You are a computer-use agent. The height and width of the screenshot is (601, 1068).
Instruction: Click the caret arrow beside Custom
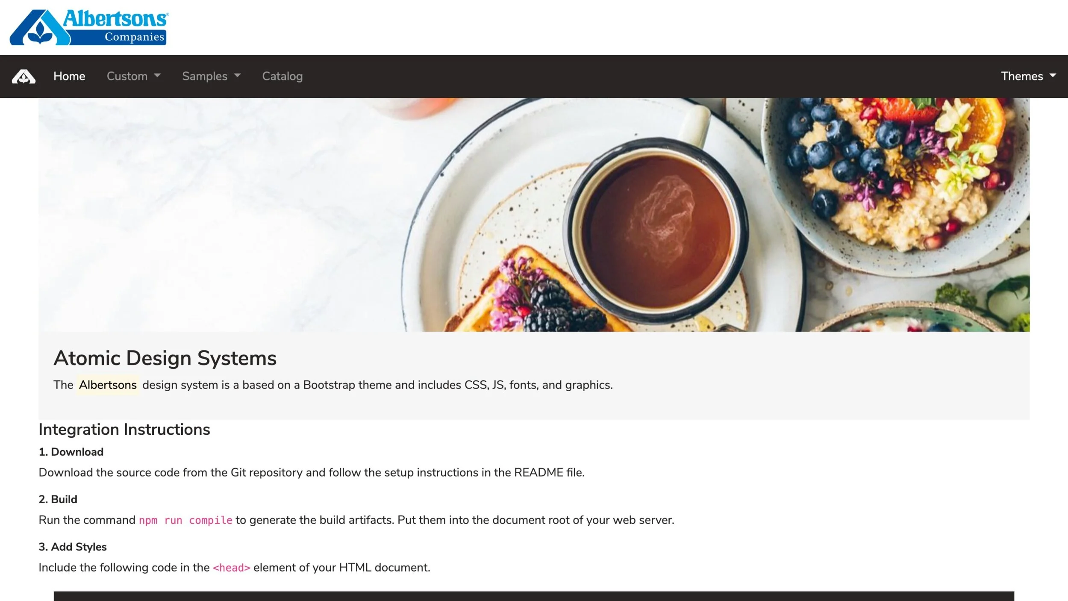pos(157,75)
